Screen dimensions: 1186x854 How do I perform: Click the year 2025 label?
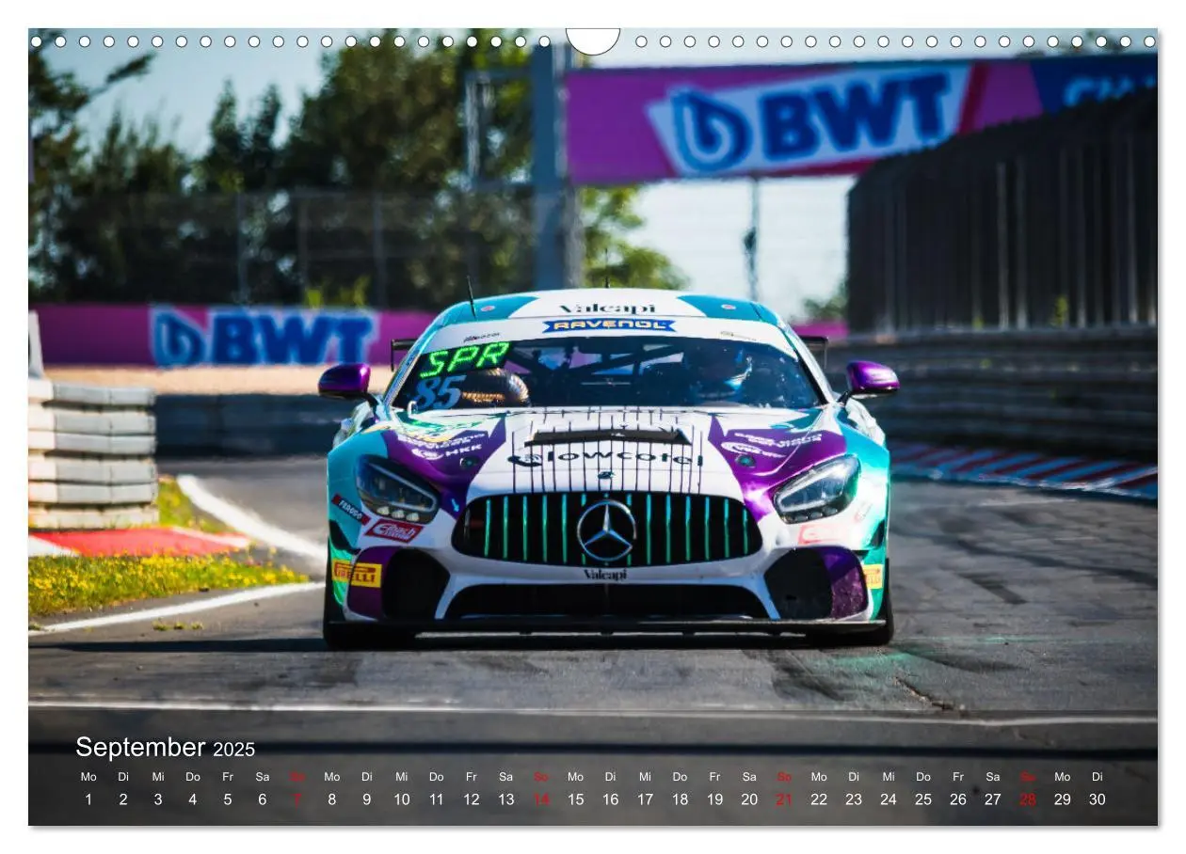point(233,750)
